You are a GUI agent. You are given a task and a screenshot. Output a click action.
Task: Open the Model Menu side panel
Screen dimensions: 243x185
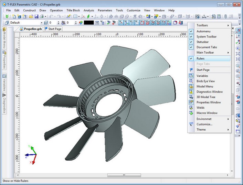(x=4, y=39)
